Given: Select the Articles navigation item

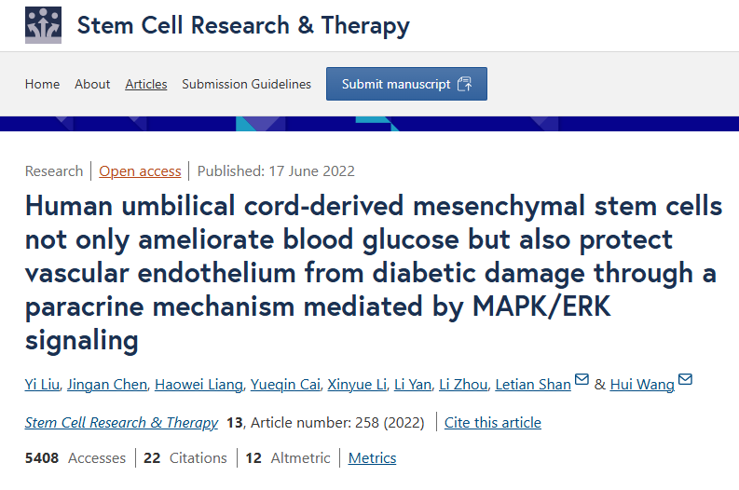Looking at the screenshot, I should 146,84.
